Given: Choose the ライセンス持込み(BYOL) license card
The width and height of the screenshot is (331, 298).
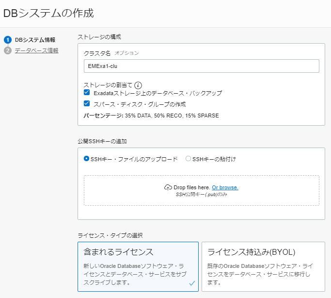Looking at the screenshot, I should [263, 266].
